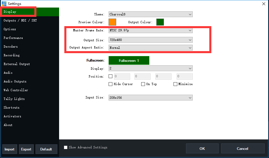This screenshot has height=158, width=269.
Task: Reset settings with the Default button
Action: pos(46,149)
